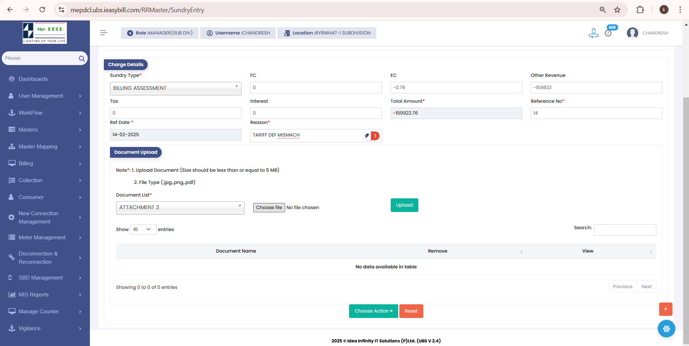Click the Reference No input field
This screenshot has height=346, width=689.
tap(596, 113)
